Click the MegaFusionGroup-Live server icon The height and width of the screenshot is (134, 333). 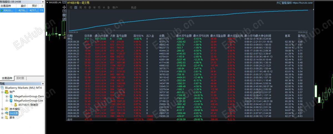click(11, 101)
